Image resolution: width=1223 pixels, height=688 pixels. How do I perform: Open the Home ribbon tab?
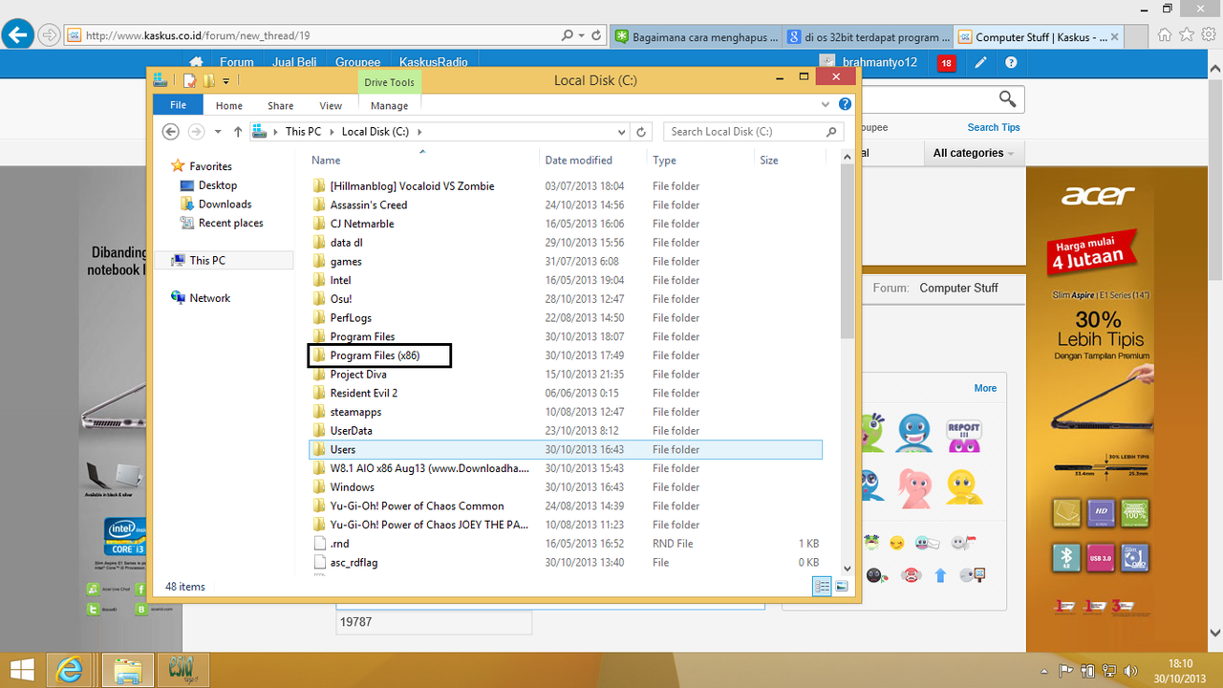pyautogui.click(x=229, y=105)
